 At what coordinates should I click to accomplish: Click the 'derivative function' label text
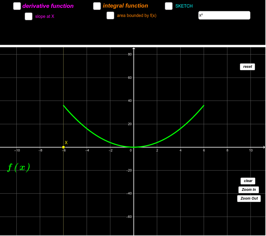click(x=48, y=6)
